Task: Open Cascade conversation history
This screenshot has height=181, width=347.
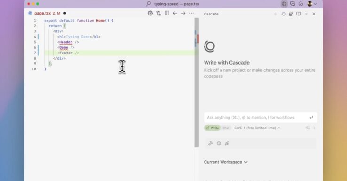Action: tap(284, 14)
